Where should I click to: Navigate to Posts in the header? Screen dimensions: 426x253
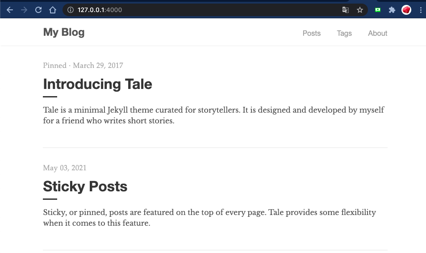[312, 33]
